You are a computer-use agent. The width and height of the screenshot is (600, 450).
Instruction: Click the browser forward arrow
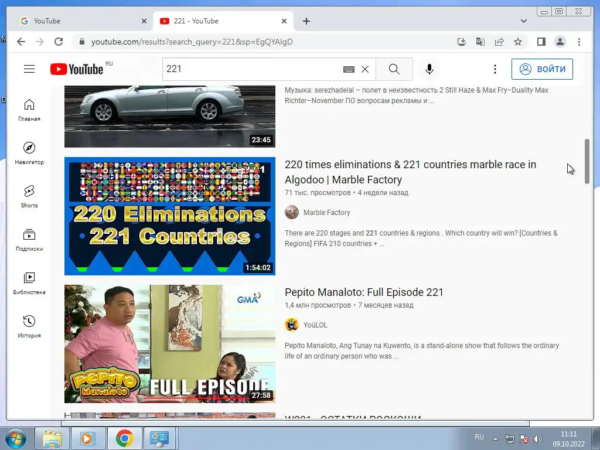coord(40,42)
